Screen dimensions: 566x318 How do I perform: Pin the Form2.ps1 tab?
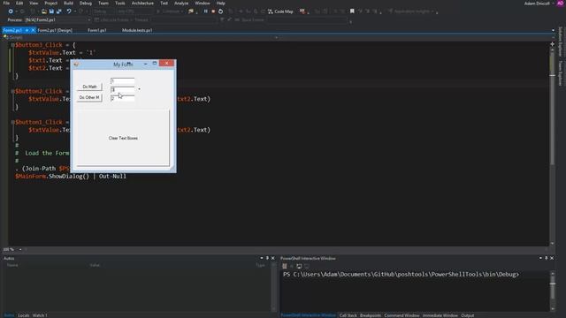tap(27, 30)
